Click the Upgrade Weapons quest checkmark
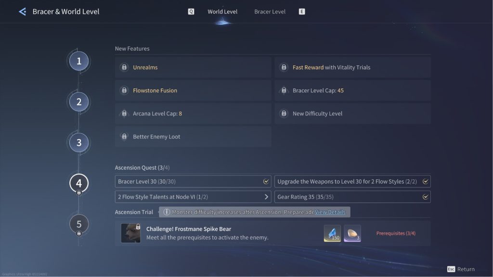The image size is (493, 277). click(x=425, y=182)
